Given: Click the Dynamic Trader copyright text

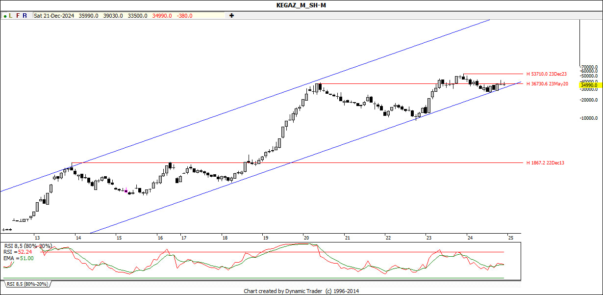Looking at the screenshot, I should click(301, 291).
